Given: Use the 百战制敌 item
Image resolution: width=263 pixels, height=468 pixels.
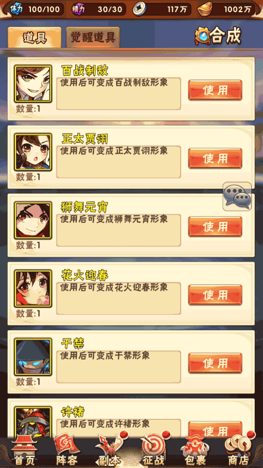Looking at the screenshot, I should (x=215, y=90).
